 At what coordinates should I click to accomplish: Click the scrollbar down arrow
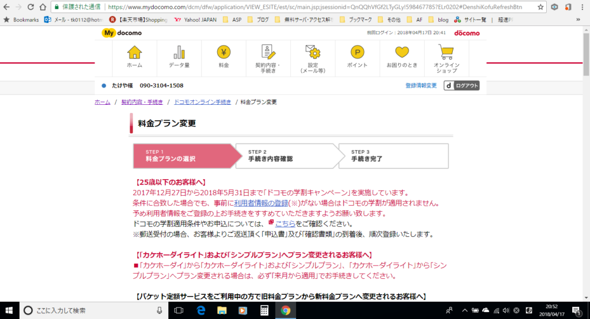pyautogui.click(x=586, y=298)
